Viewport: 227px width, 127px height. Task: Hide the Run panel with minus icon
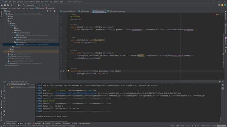pos(223,81)
